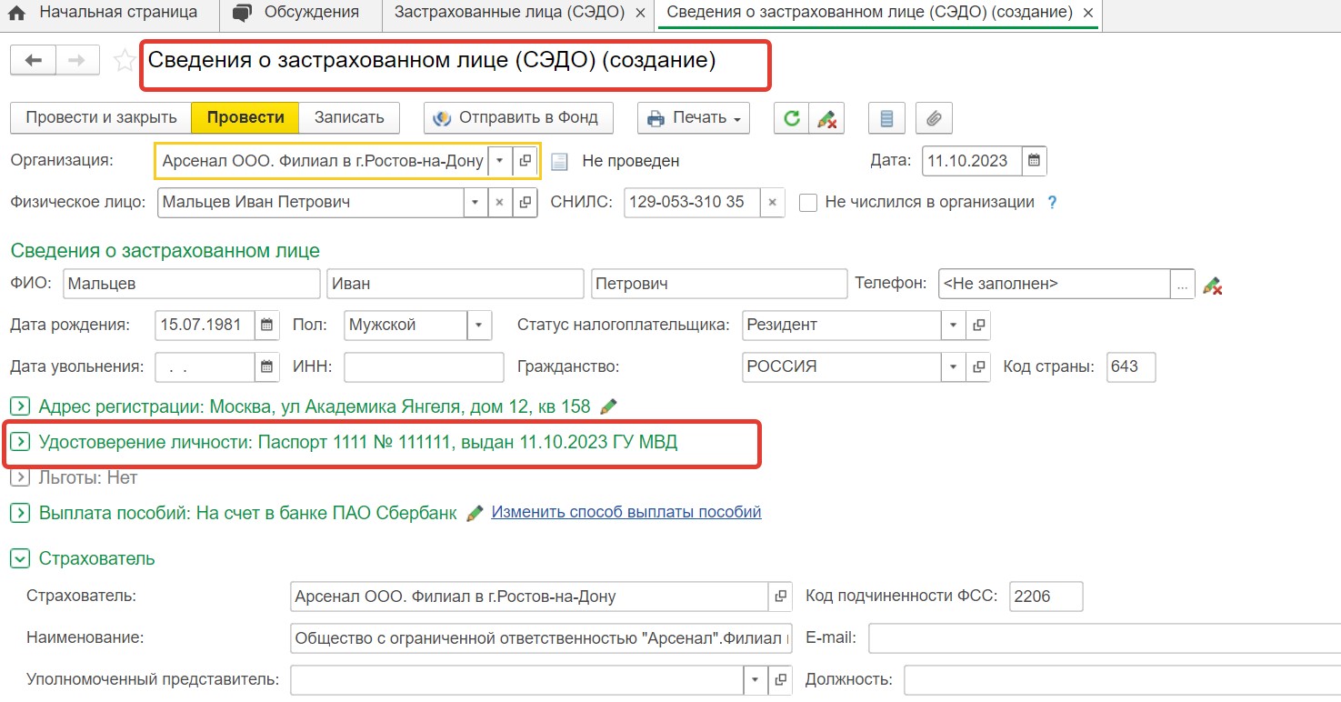Add document to favorites with star icon

pos(124,61)
